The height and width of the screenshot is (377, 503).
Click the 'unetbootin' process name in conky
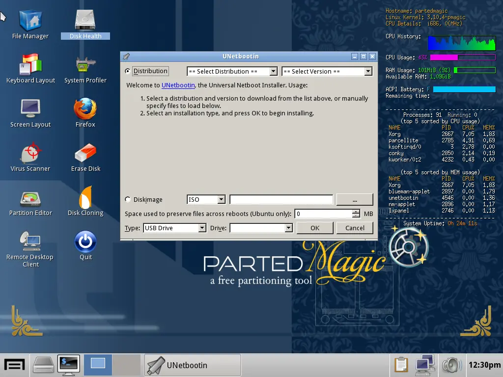[x=403, y=198]
